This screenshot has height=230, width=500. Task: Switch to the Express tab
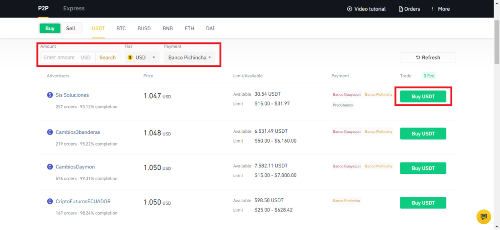click(x=74, y=9)
